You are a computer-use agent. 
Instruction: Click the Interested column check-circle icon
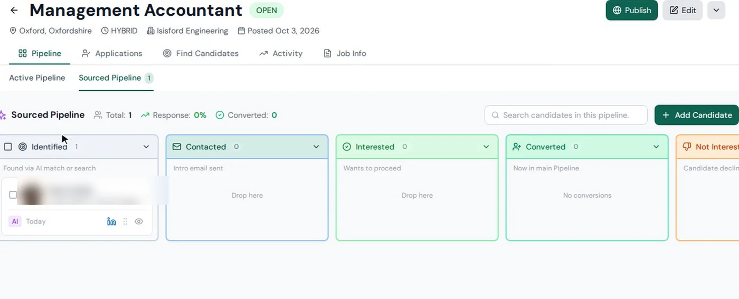point(347,147)
